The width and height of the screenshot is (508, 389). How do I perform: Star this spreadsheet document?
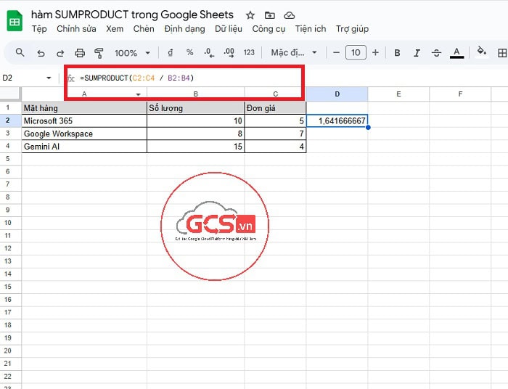[x=250, y=15]
